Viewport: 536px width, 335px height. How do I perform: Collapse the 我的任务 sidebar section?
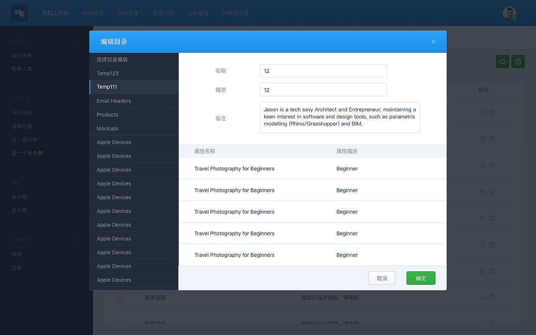click(79, 41)
